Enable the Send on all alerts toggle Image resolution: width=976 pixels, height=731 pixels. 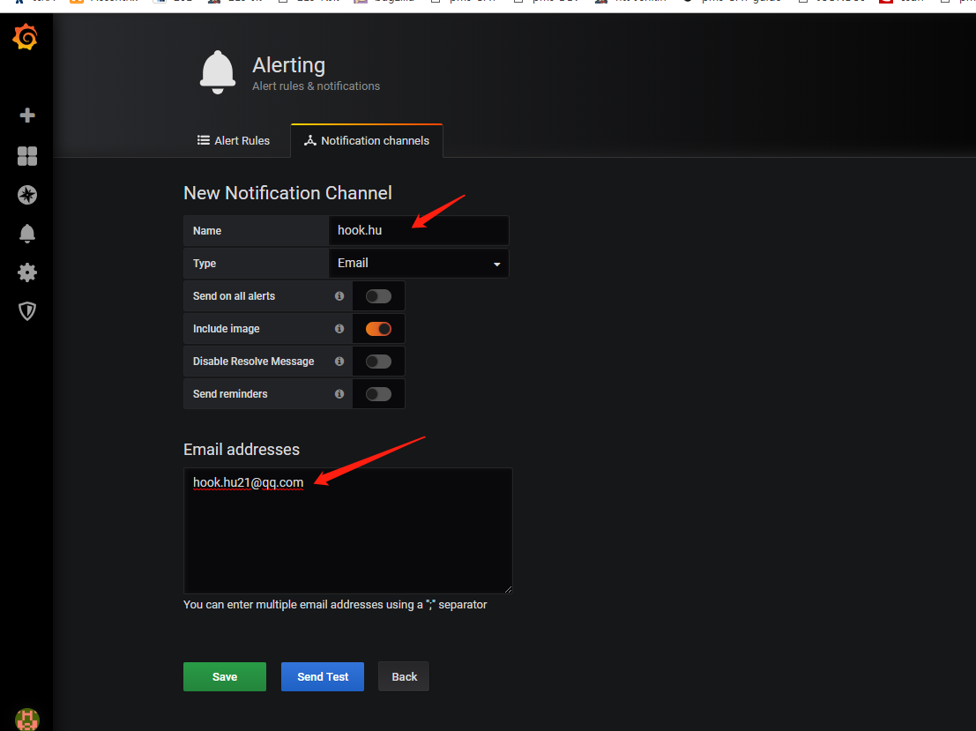(x=378, y=295)
